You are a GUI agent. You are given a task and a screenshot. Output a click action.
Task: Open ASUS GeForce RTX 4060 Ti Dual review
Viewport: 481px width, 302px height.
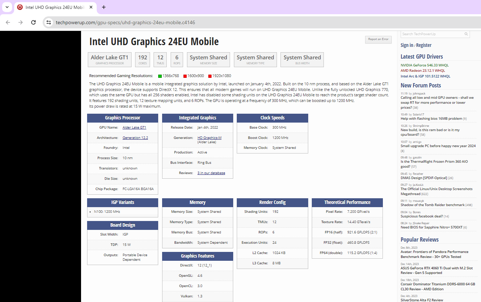pyautogui.click(x=437, y=270)
